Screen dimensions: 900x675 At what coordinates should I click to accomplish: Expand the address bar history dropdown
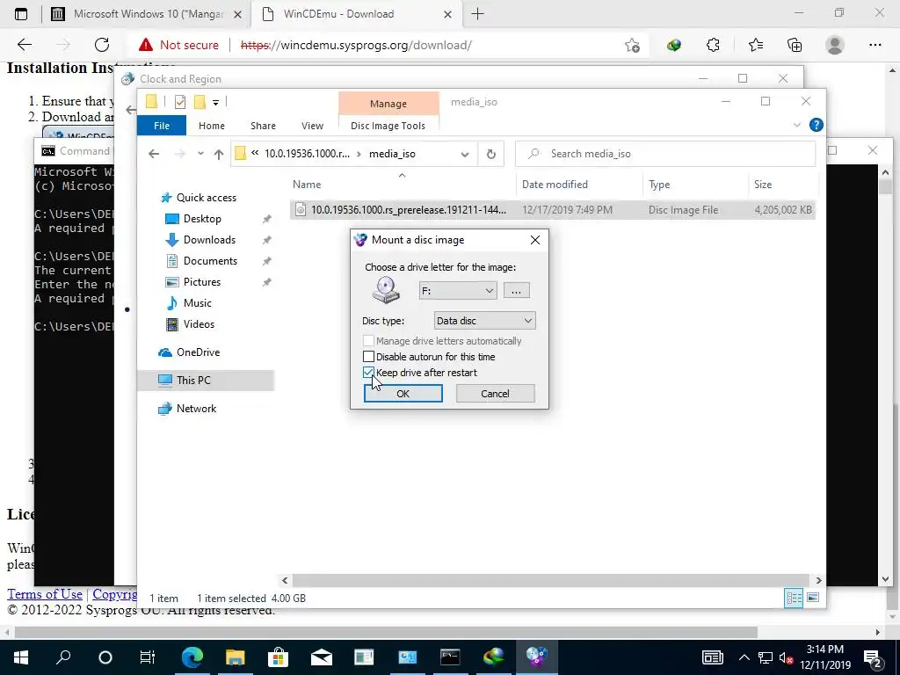point(465,154)
